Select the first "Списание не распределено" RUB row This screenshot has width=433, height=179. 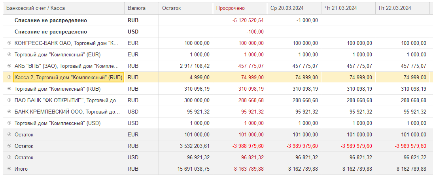coord(51,20)
